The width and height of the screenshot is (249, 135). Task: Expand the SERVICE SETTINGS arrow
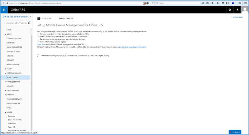tap(5, 82)
